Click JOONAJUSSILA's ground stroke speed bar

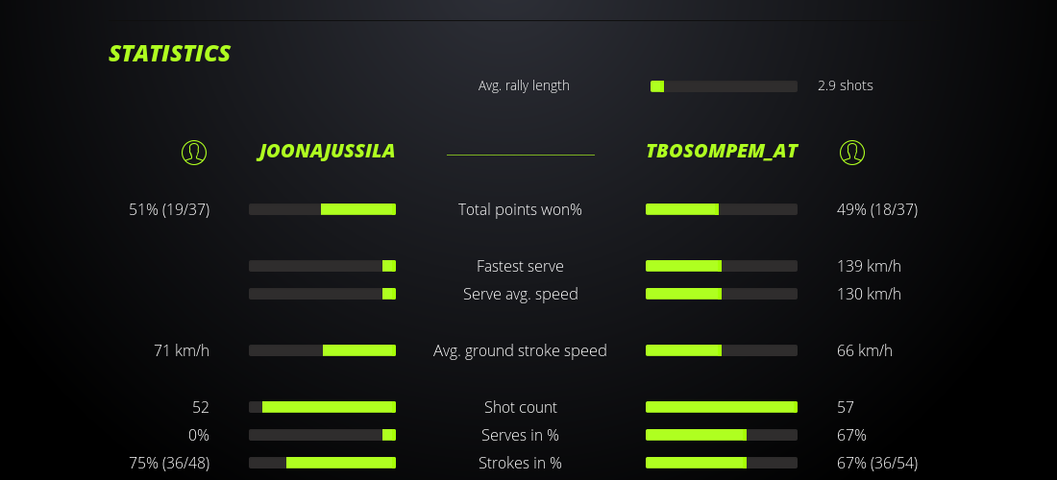pos(322,350)
